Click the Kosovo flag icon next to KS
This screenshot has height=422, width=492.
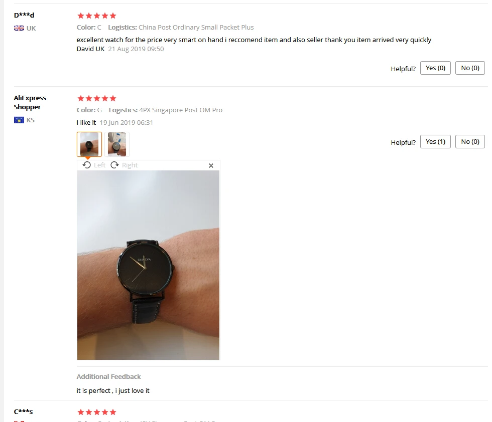(19, 120)
